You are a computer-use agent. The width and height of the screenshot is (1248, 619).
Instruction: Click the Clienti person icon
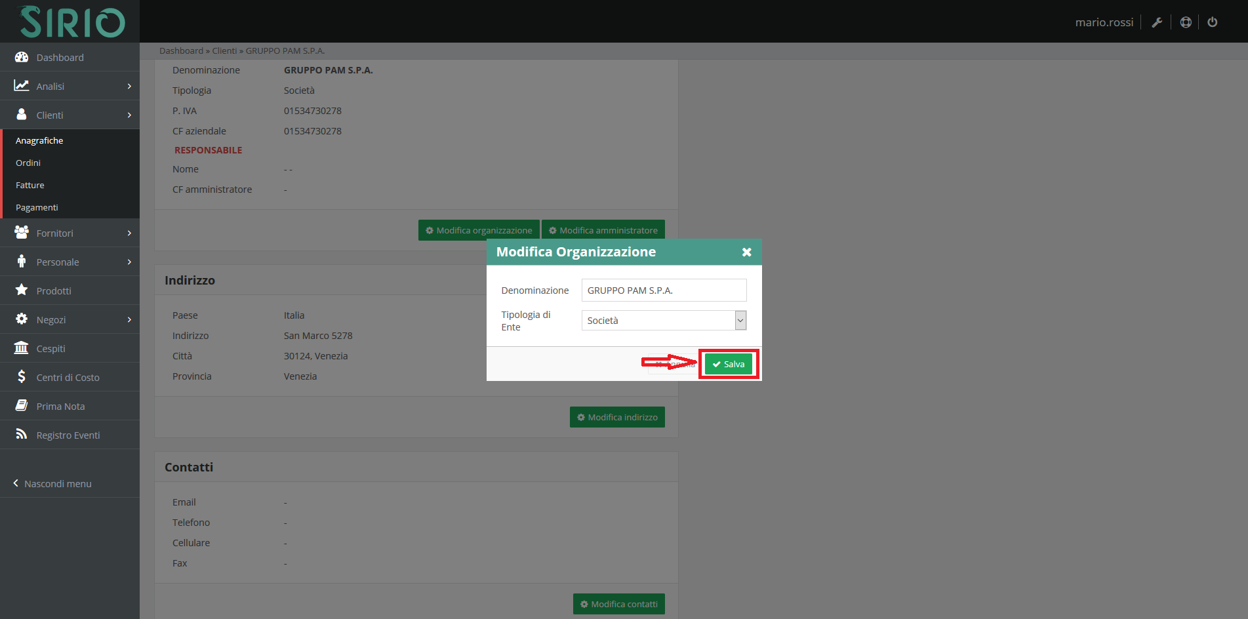[x=22, y=115]
